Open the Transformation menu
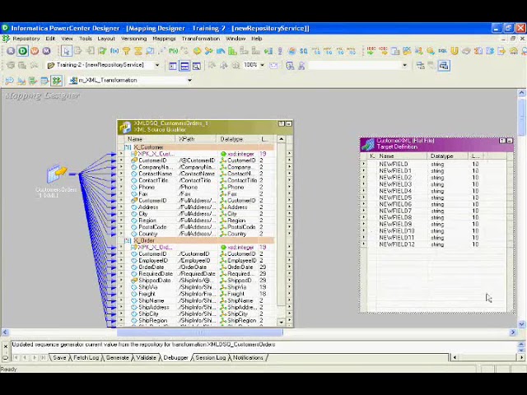The width and height of the screenshot is (527, 395). coord(201,39)
